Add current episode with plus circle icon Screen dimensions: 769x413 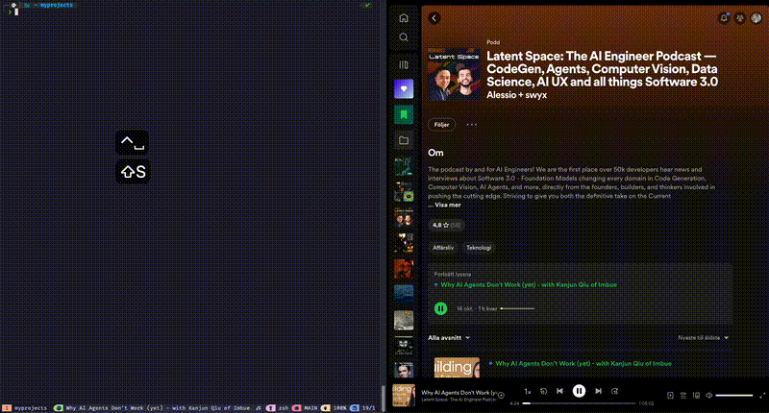point(501,396)
